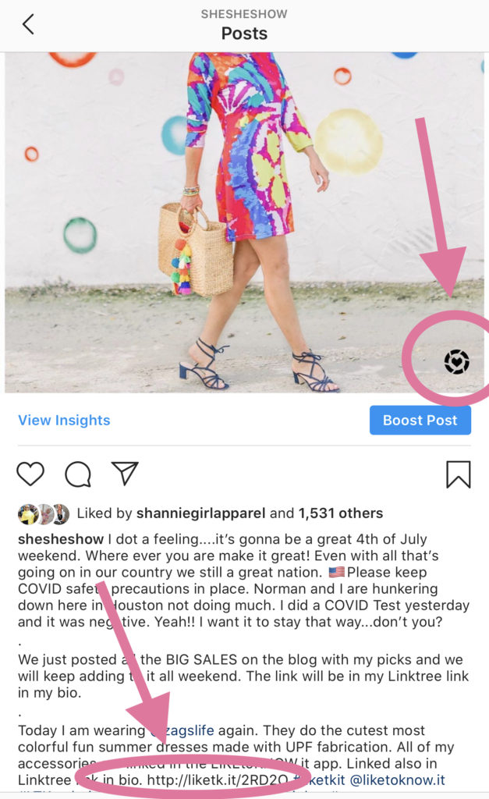Share the post via paper plane icon
Viewport: 489px width, 799px height.
125,474
